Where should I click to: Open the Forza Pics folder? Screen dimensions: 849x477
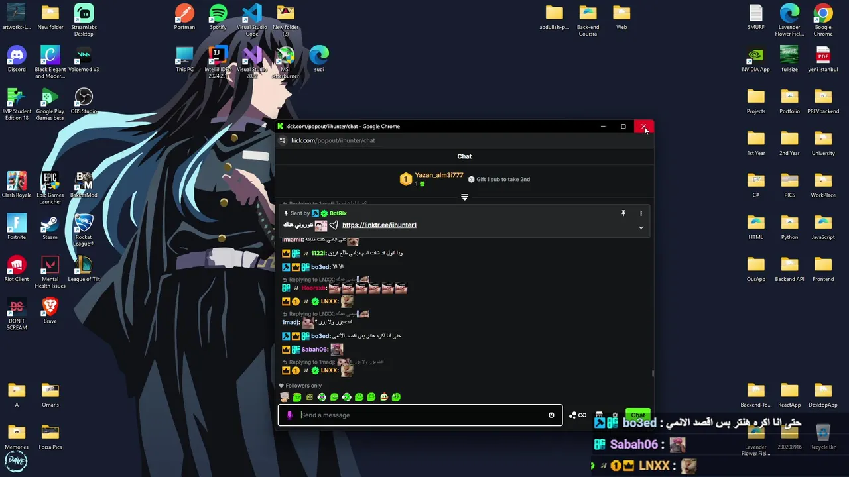coord(50,437)
